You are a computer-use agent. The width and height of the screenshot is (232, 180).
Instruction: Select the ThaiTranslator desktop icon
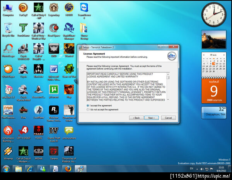[x=8, y=112]
